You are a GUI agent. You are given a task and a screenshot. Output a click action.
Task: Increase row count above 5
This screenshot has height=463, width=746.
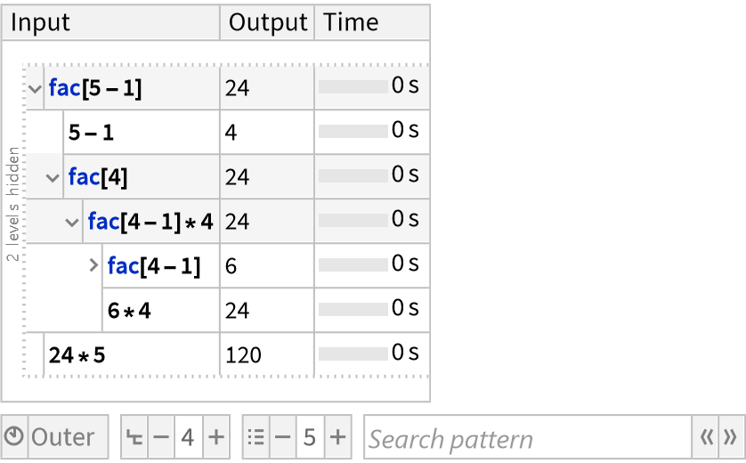[338, 437]
